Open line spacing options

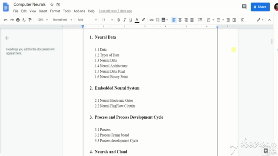tap(200, 20)
